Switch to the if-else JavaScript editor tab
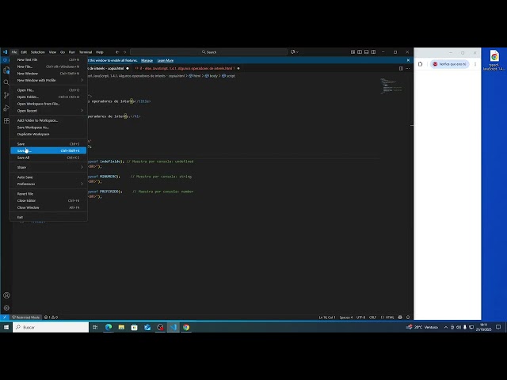Screen dimensions: 507x380 [x=187, y=68]
